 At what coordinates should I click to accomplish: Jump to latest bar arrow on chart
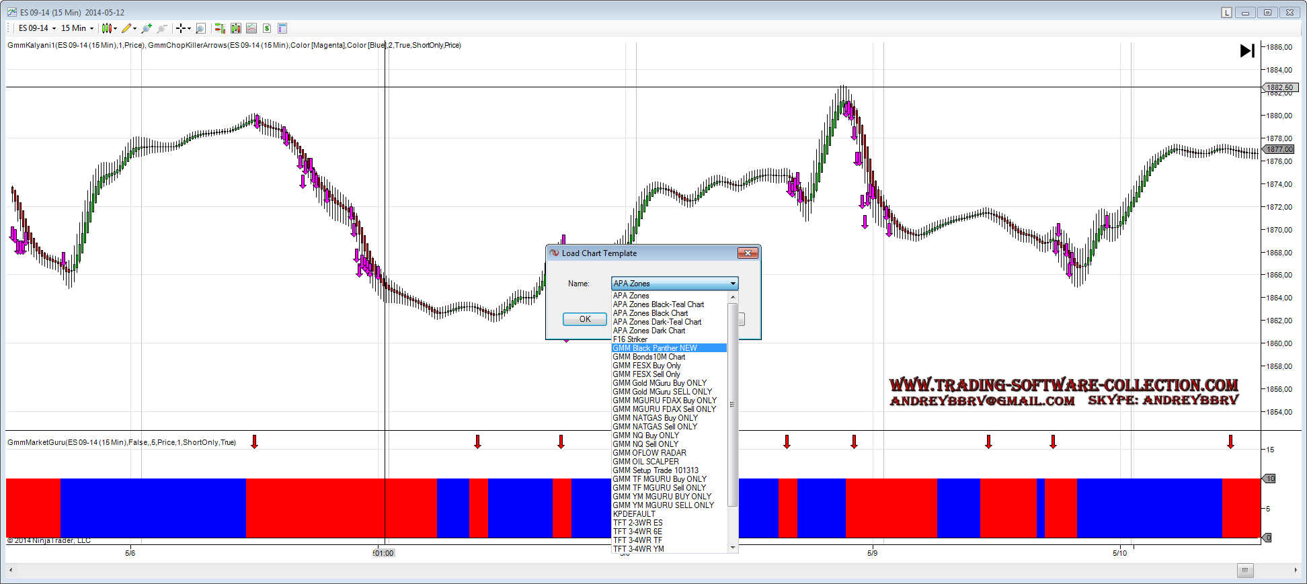tap(1247, 51)
